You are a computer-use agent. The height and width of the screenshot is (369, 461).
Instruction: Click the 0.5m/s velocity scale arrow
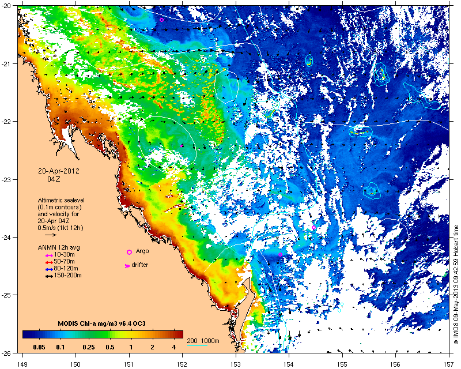(x=51, y=235)
